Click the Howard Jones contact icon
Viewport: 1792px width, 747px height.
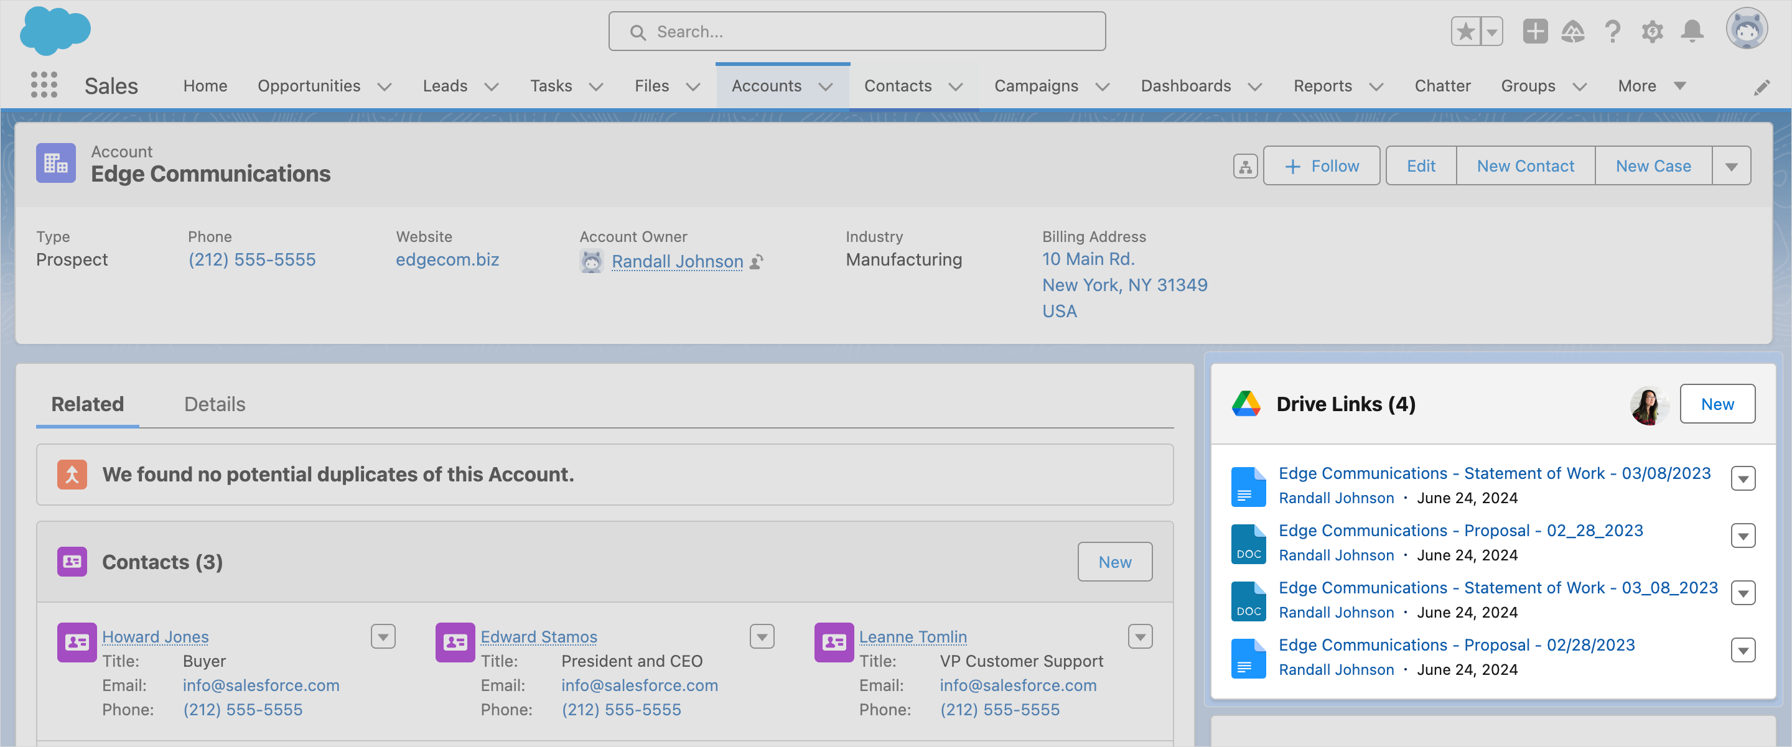pos(77,642)
